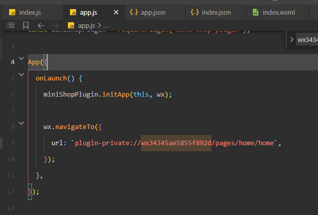
Task: Click the index.js file icon in tab
Action: [12, 12]
